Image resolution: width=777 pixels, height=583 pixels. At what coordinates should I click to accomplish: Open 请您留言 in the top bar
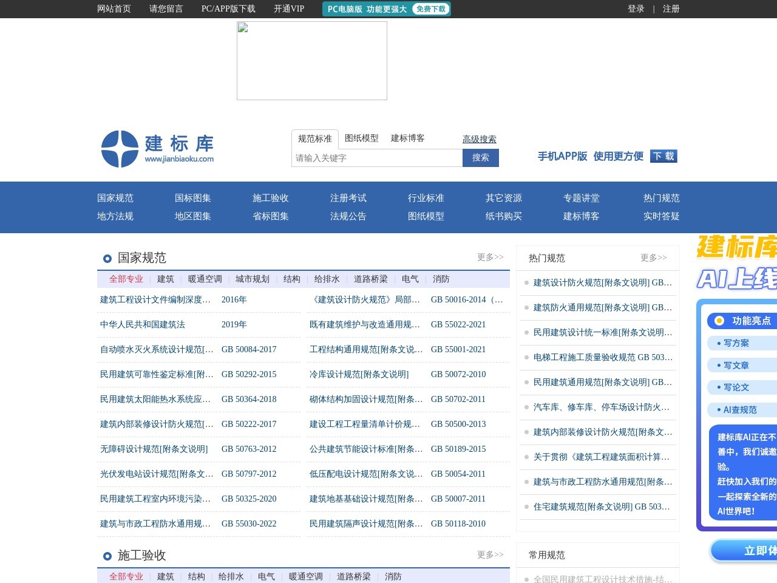point(166,9)
